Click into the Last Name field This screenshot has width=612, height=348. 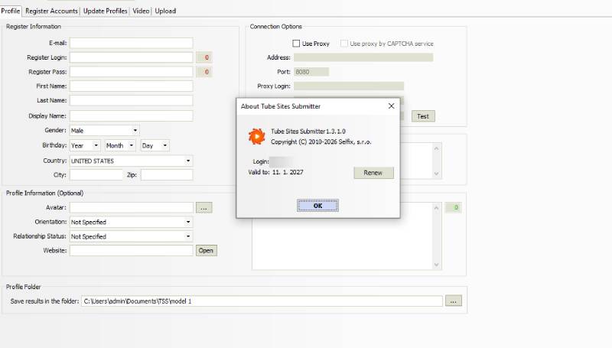click(x=131, y=100)
